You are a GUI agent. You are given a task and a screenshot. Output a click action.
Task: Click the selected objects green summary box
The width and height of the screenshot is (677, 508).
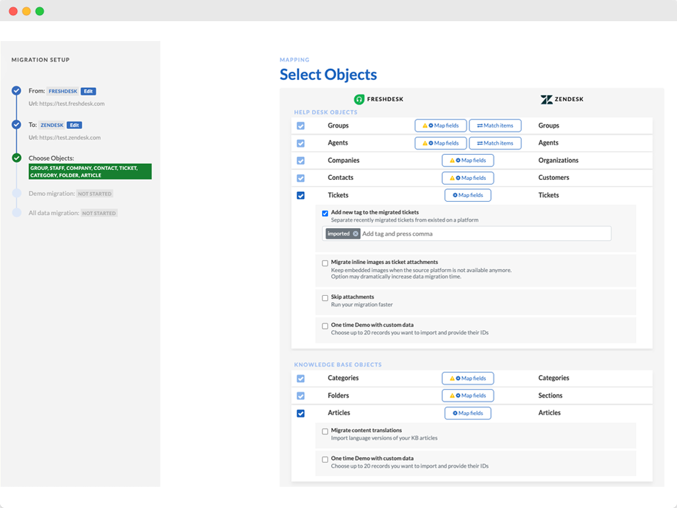(x=90, y=171)
